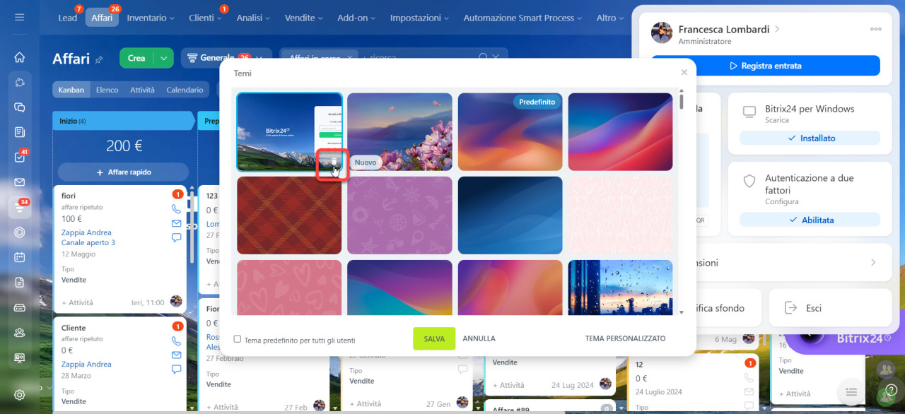The height and width of the screenshot is (414, 905).
Task: Open the Crea button dropdown arrow
Action: coord(163,58)
